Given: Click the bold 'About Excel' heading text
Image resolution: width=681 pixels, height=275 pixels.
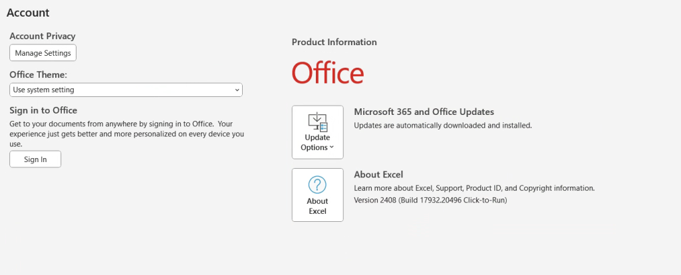Looking at the screenshot, I should tap(378, 175).
